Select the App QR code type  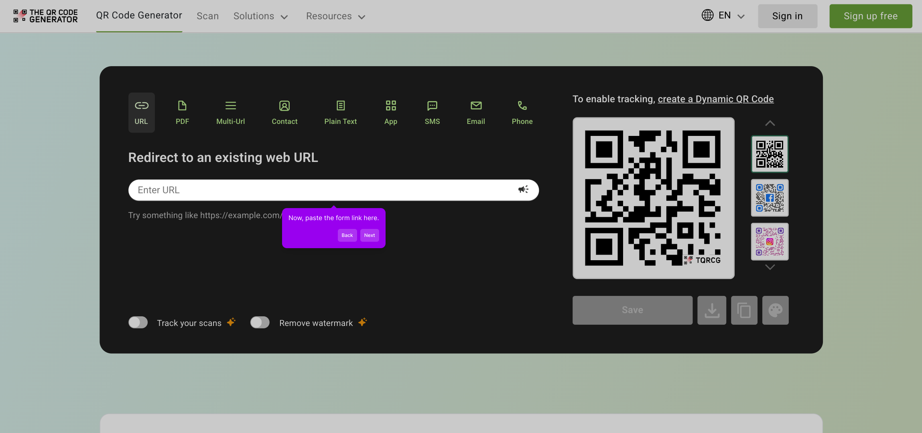tap(391, 113)
